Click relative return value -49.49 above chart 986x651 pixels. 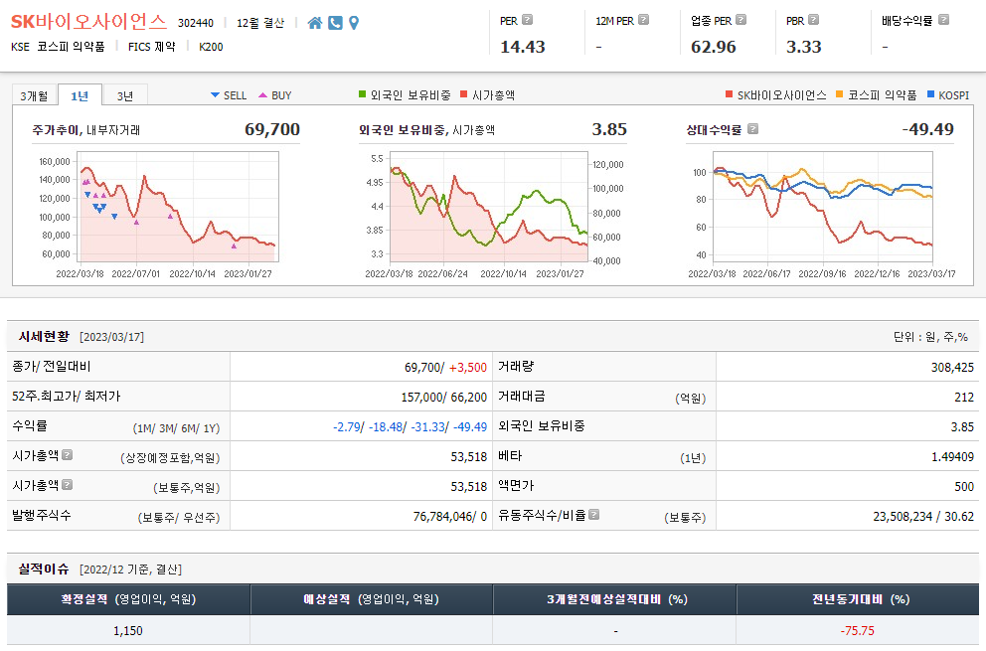[x=928, y=129]
